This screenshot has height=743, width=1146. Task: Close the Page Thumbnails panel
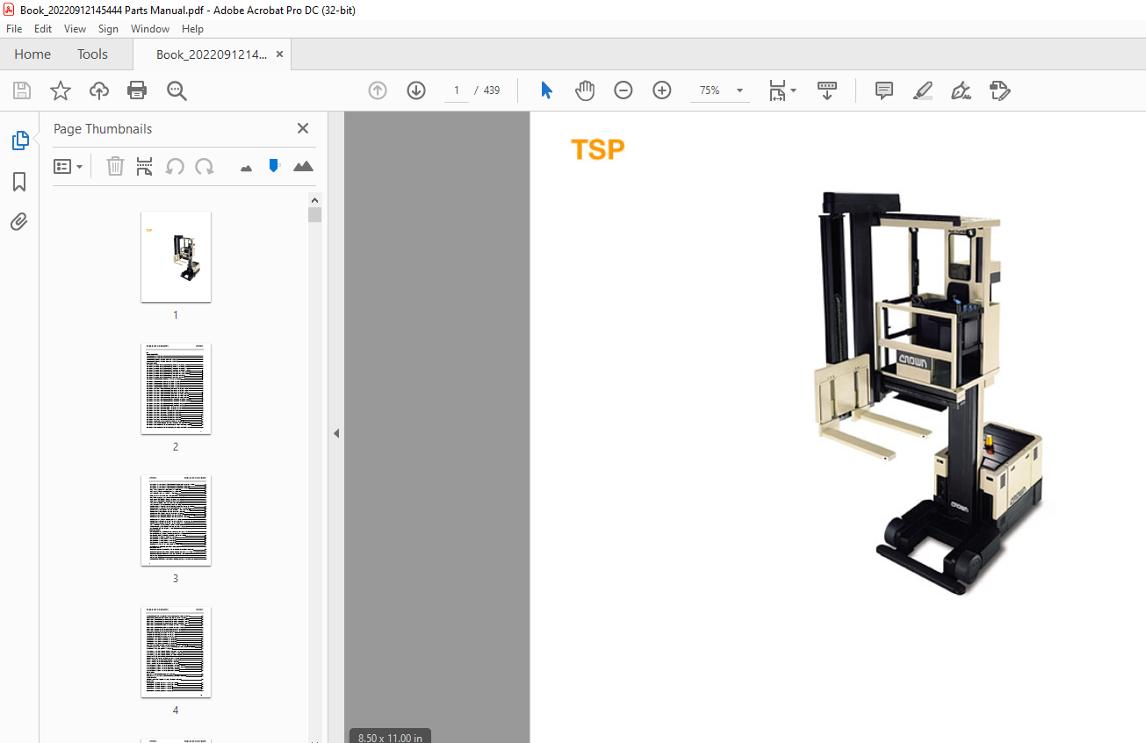click(x=303, y=128)
